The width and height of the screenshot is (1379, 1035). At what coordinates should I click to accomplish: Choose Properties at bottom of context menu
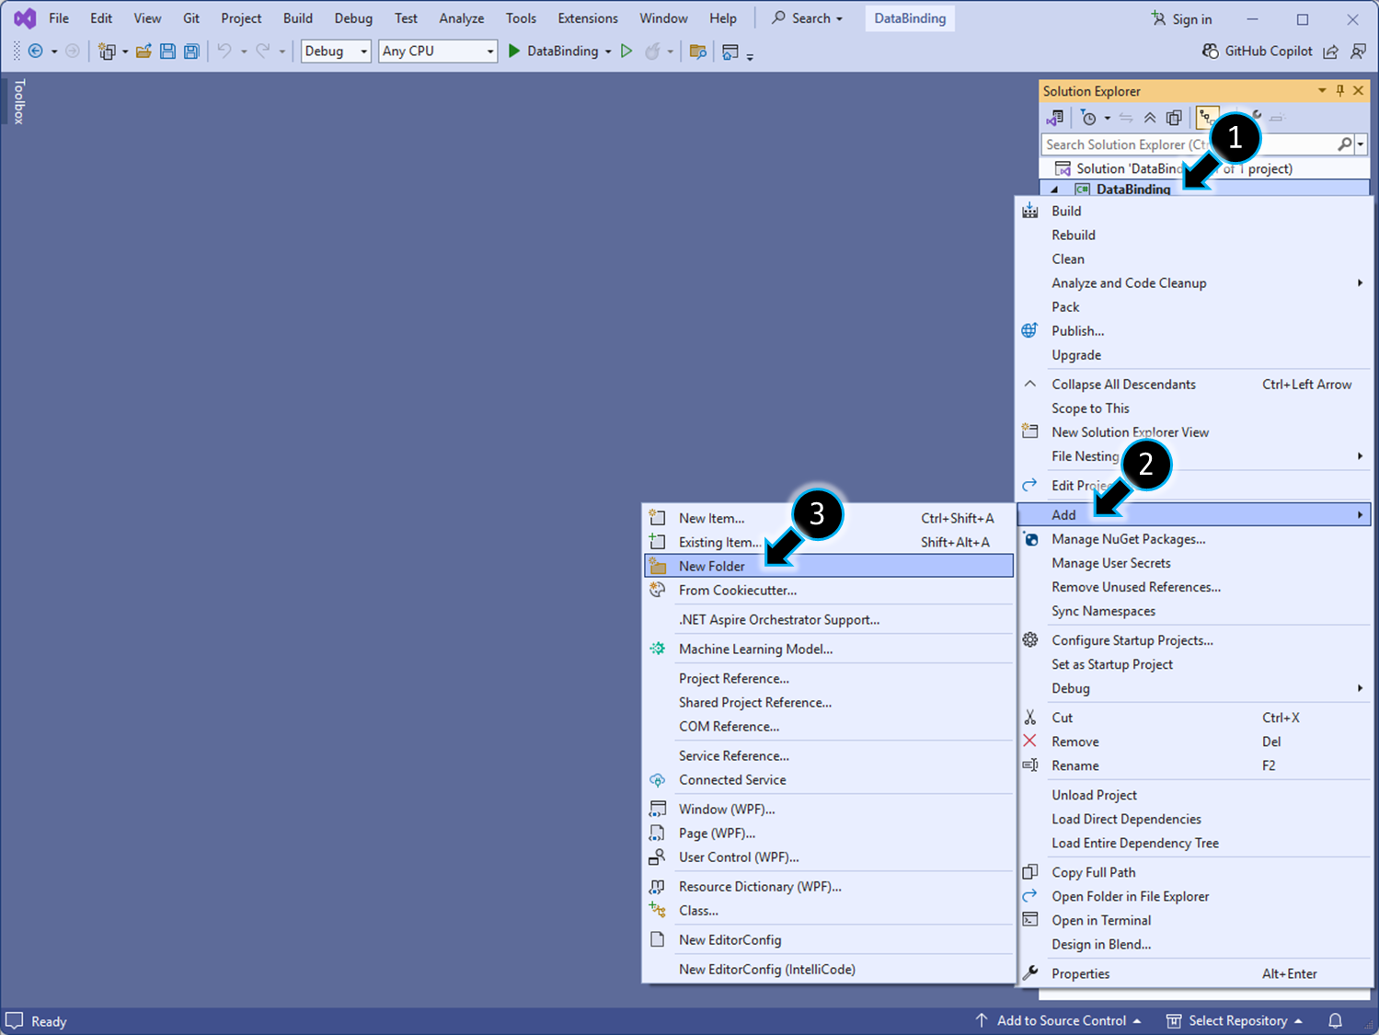coord(1194,973)
